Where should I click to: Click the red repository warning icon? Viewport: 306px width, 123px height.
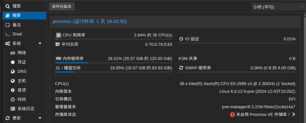(232, 115)
